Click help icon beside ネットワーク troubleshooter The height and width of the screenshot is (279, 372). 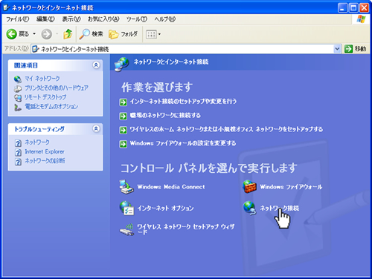point(18,143)
